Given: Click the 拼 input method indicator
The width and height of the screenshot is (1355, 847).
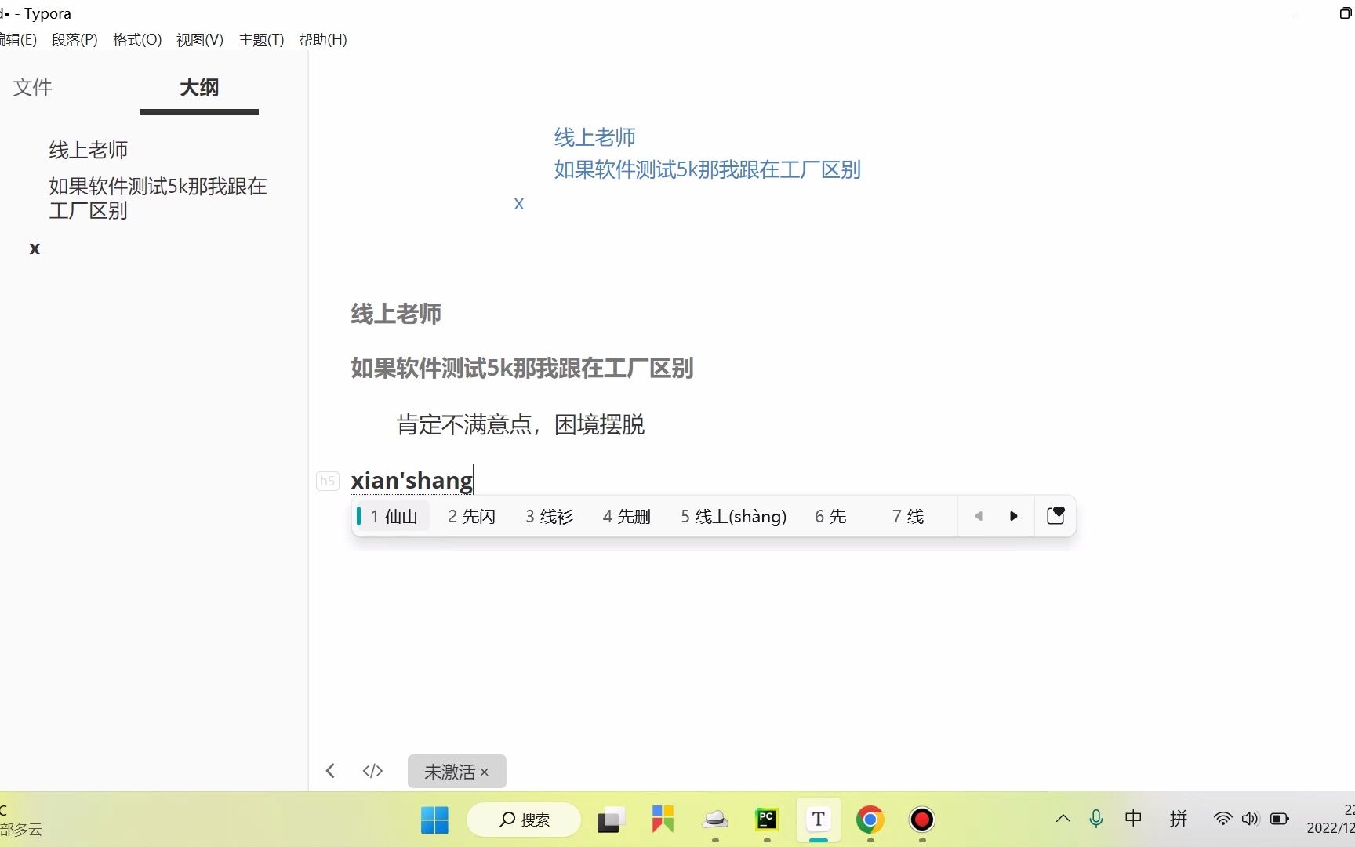Looking at the screenshot, I should coord(1179,819).
